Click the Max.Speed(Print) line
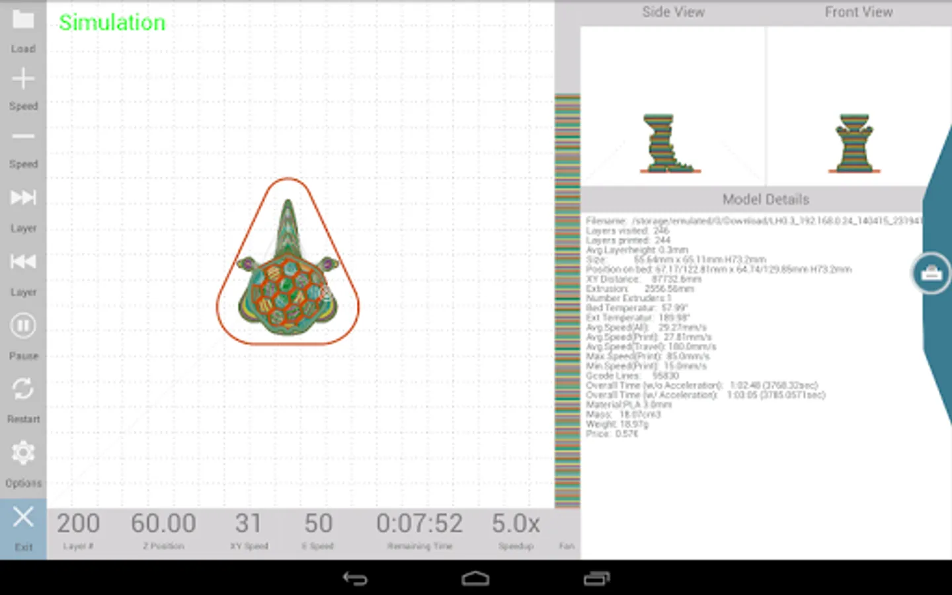The width and height of the screenshot is (952, 595). tap(647, 356)
